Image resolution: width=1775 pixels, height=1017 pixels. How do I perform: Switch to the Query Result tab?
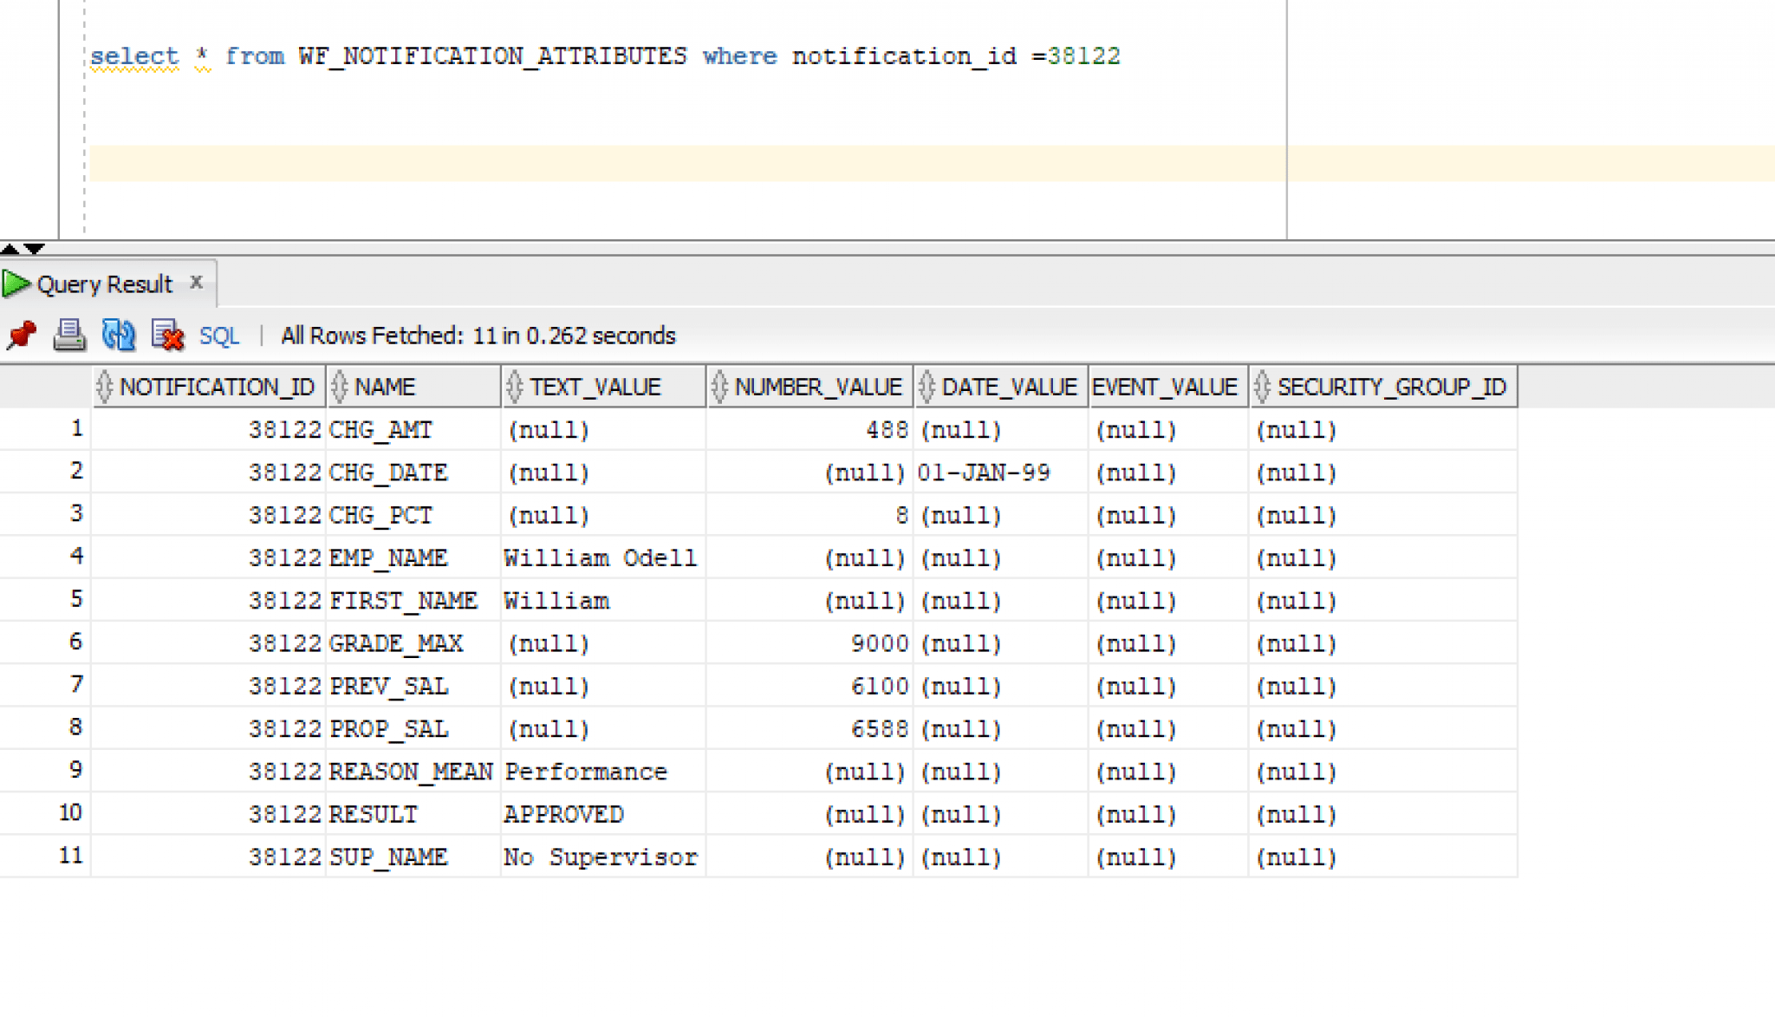pos(104,283)
